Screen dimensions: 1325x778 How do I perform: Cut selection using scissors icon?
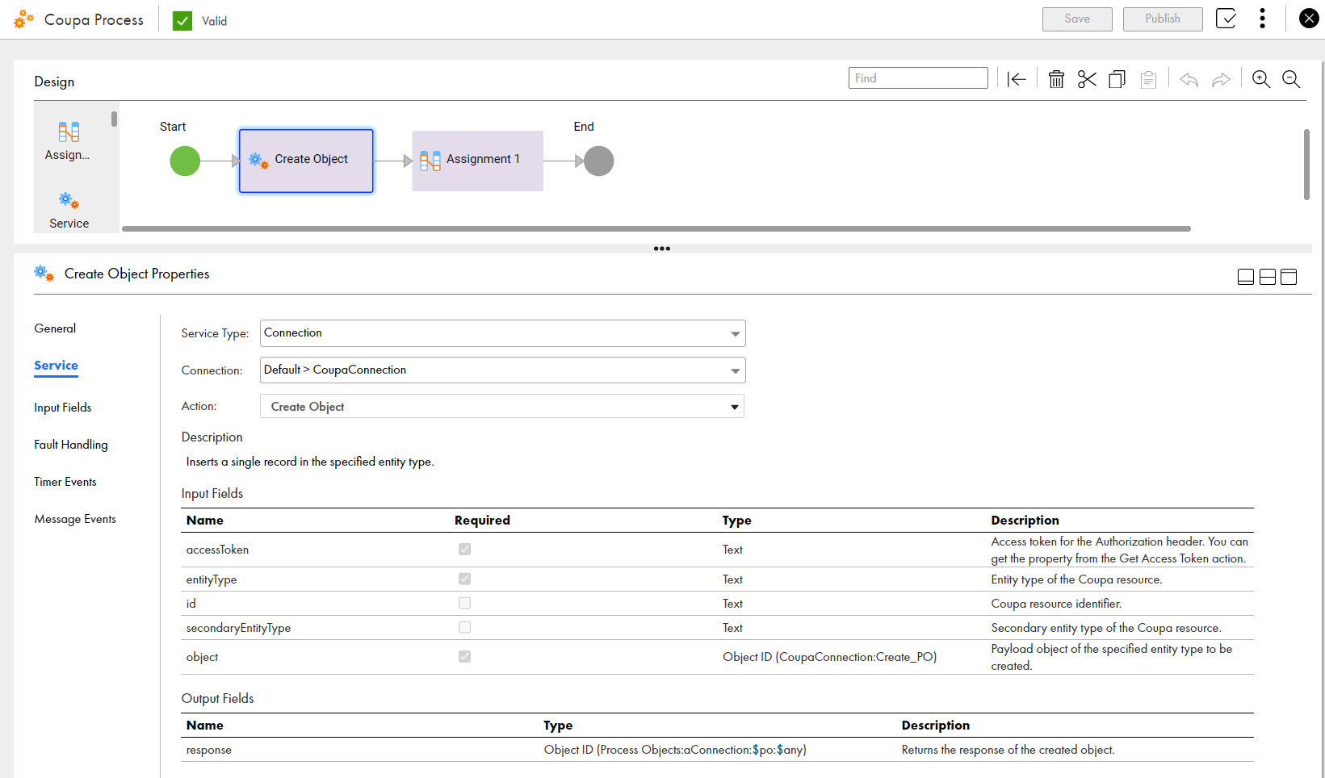coord(1087,79)
